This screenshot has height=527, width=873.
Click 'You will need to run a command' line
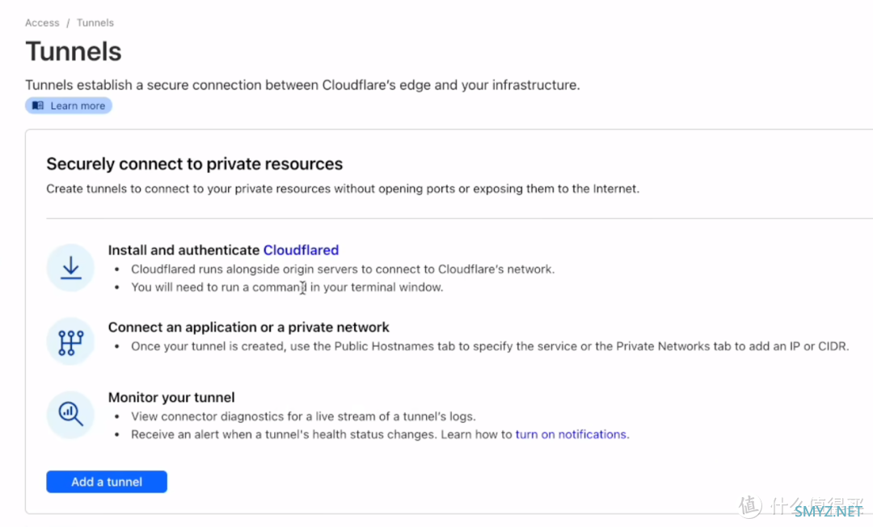[x=287, y=287]
